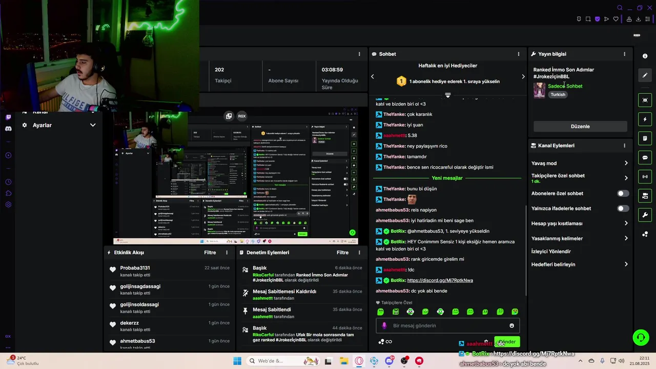The width and height of the screenshot is (656, 369).
Task: Click the channel points infinity icon
Action: (x=388, y=342)
